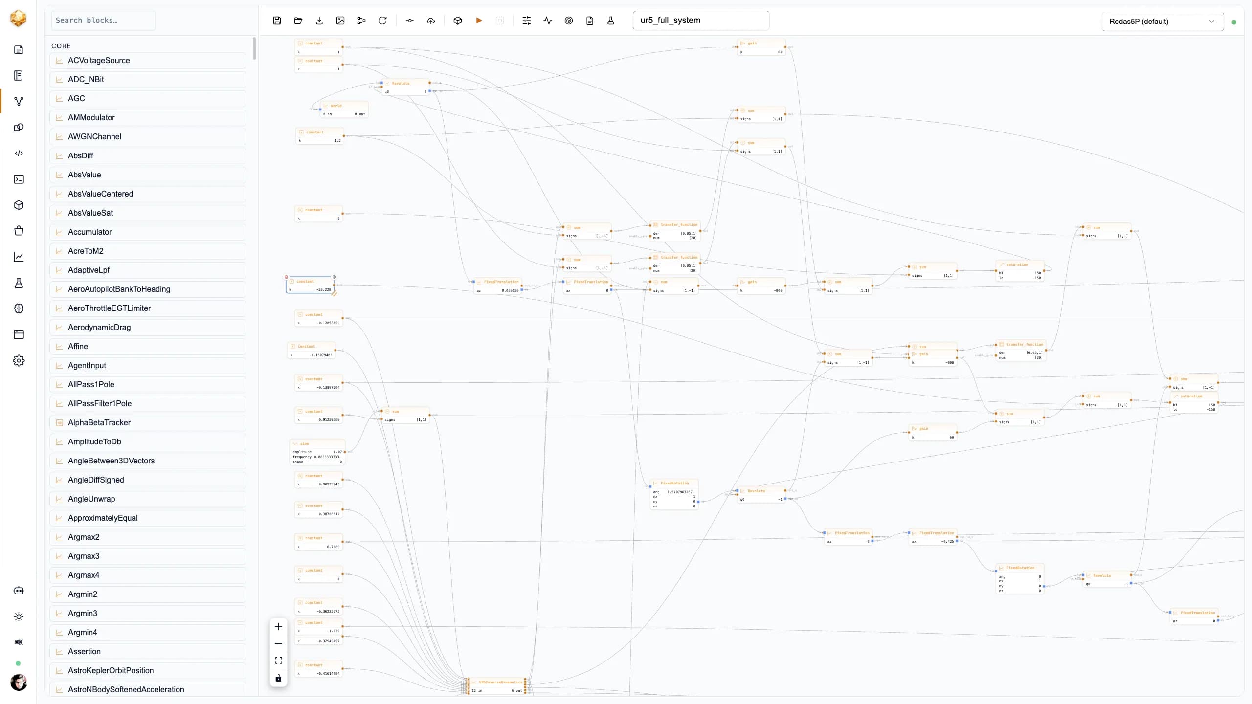Select the ACVoltageSource block in the list
This screenshot has height=704, width=1252.
[x=148, y=61]
